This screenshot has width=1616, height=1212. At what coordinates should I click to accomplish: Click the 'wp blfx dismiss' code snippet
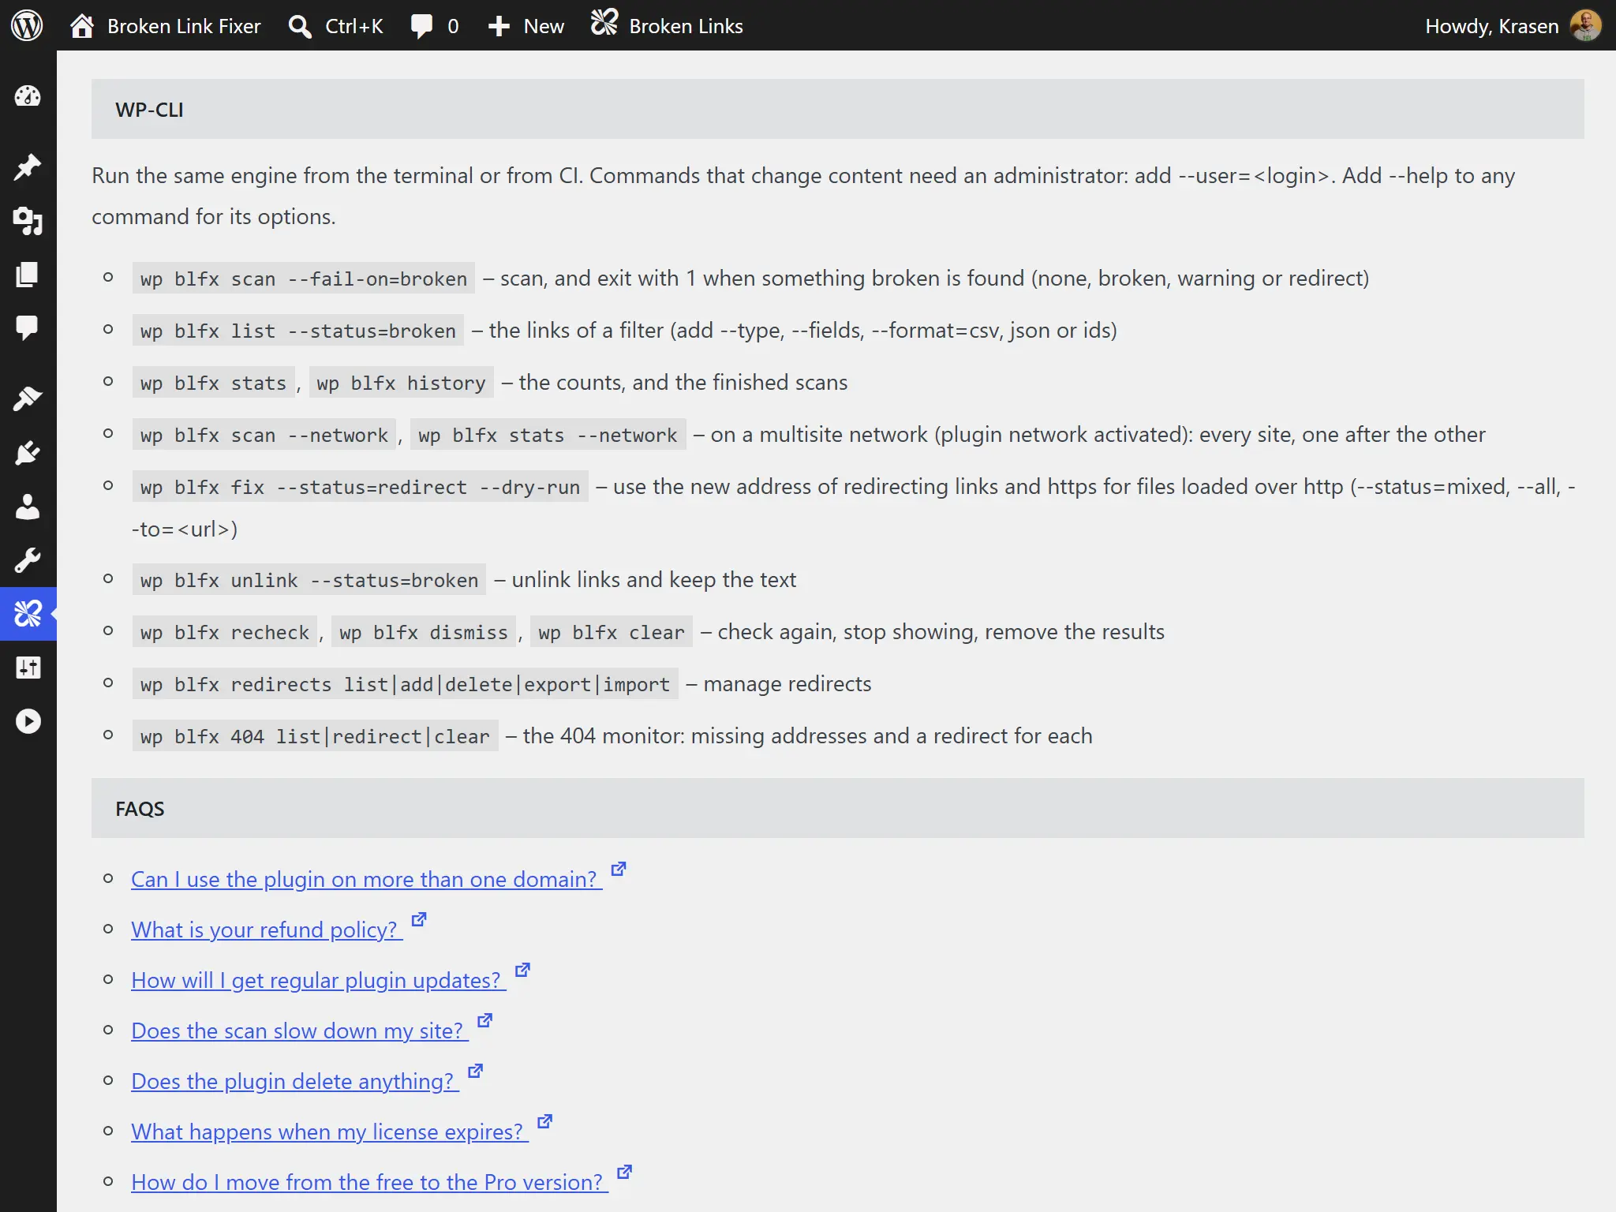(424, 632)
